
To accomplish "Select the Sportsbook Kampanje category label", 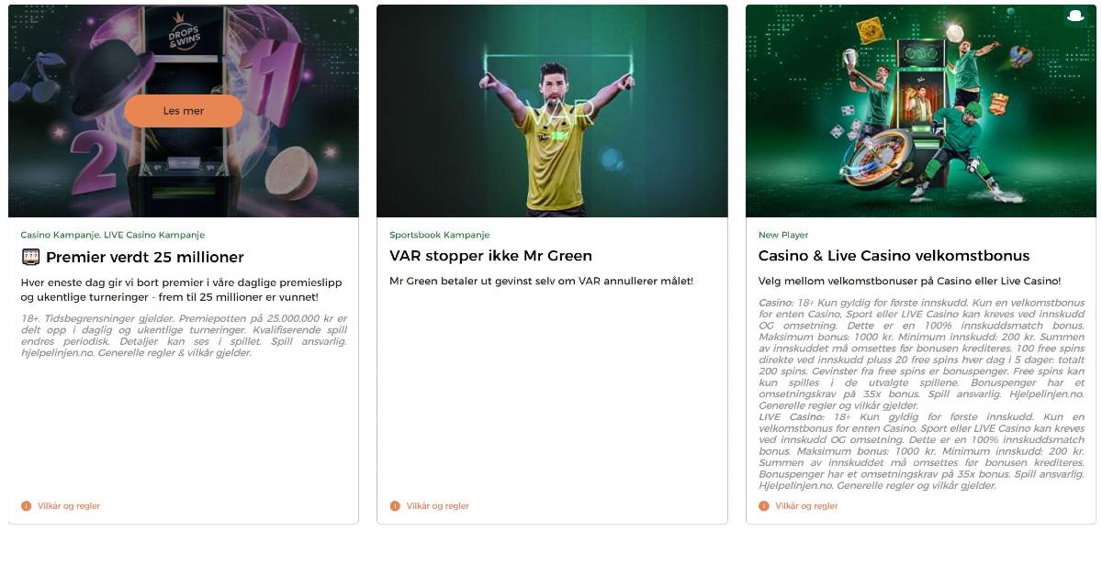I will tap(440, 235).
